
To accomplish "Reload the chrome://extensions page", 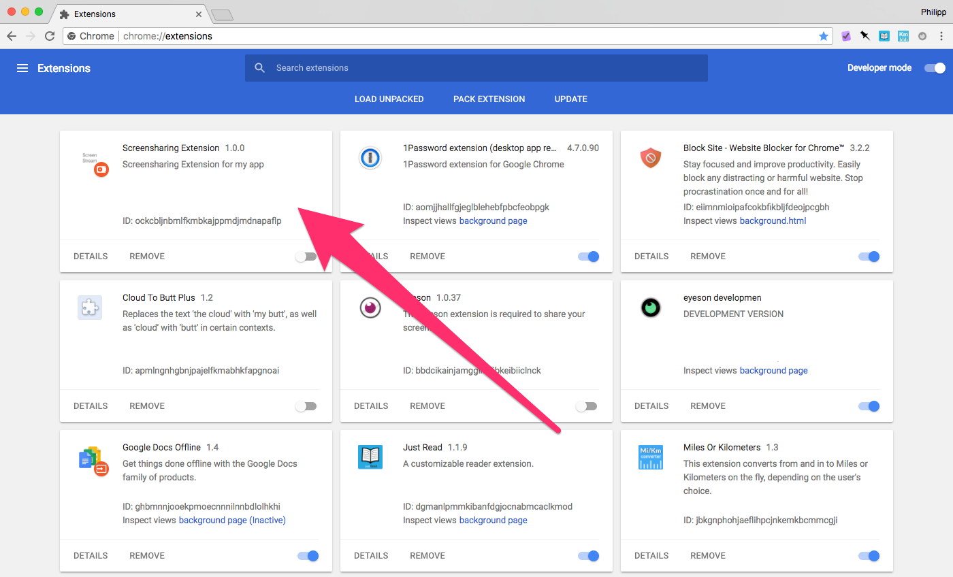I will coord(50,36).
